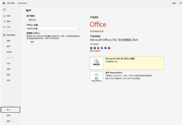Open the 更新选项 dropdown button

click(x=96, y=63)
